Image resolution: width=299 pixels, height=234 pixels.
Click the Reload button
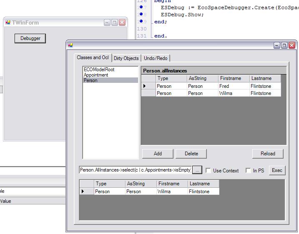pos(268,154)
